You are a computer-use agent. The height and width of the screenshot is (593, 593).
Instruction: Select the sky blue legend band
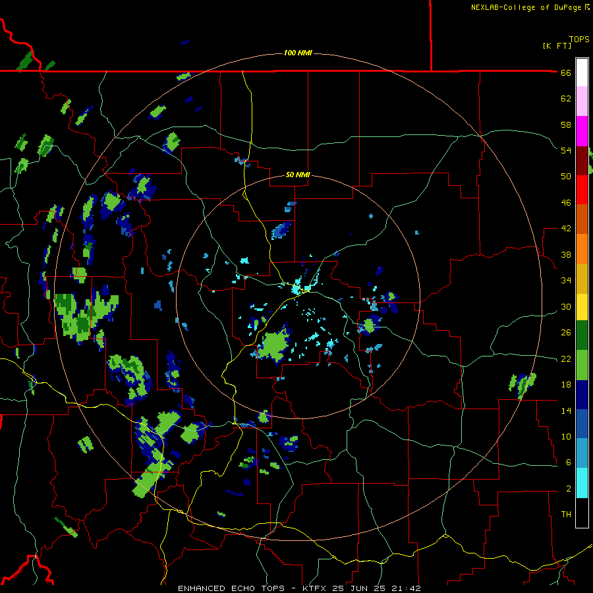[x=582, y=453]
